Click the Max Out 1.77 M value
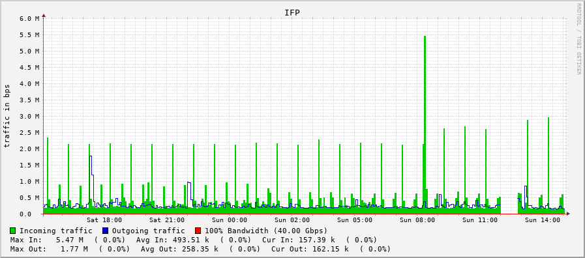 click(74, 249)
